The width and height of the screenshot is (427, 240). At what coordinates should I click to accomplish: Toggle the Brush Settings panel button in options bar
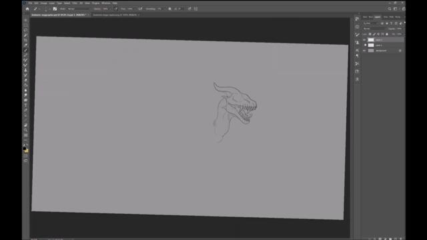point(55,9)
